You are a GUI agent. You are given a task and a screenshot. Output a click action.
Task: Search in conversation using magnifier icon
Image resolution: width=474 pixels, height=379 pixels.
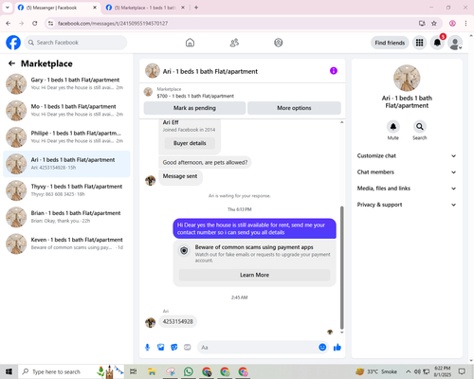[x=420, y=127]
